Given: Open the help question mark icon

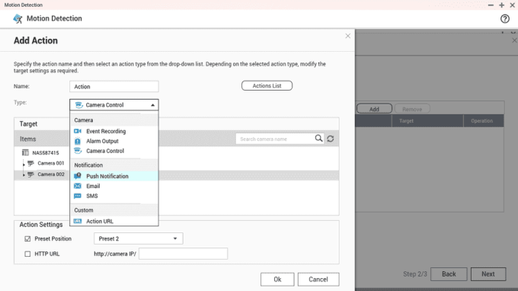Looking at the screenshot, I should point(504,19).
